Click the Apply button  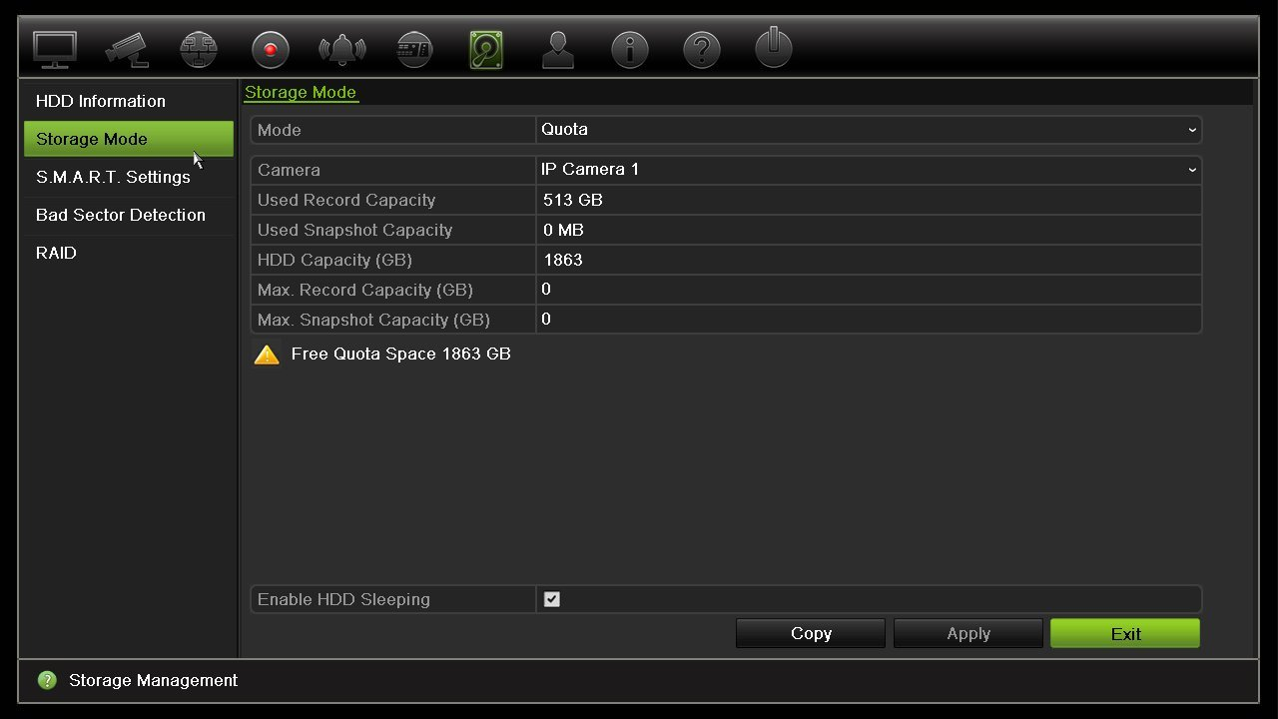pos(968,633)
